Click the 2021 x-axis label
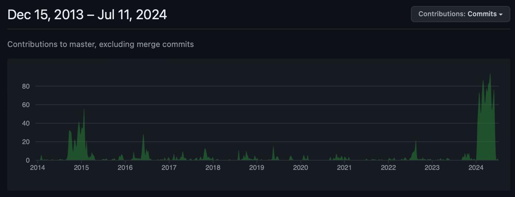This screenshot has height=197, width=515. (x=344, y=168)
